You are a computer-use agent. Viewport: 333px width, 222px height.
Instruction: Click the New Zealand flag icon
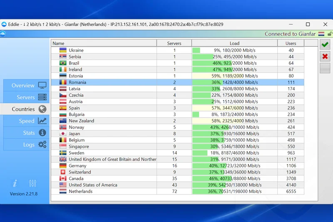[63, 121]
